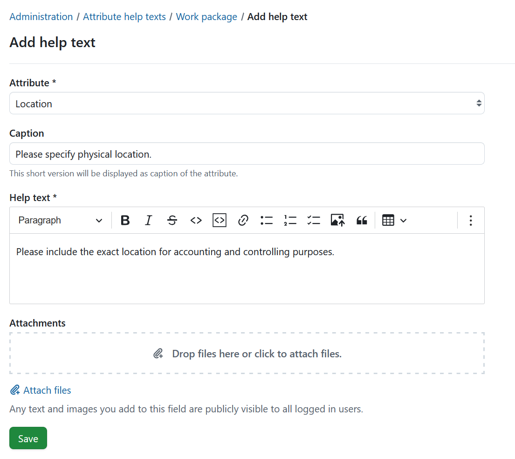Insert a link in the help text
This screenshot has height=459, width=515.
pyautogui.click(x=243, y=220)
